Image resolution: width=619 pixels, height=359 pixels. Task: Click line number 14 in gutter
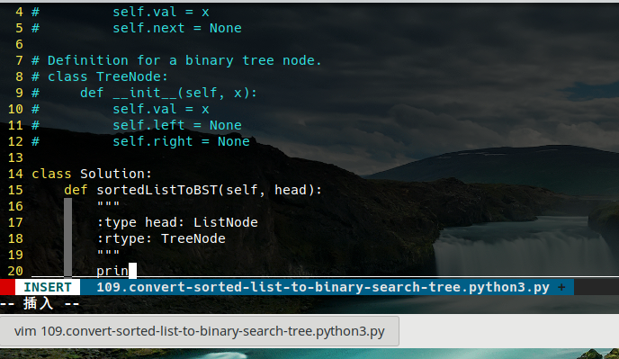pyautogui.click(x=15, y=174)
